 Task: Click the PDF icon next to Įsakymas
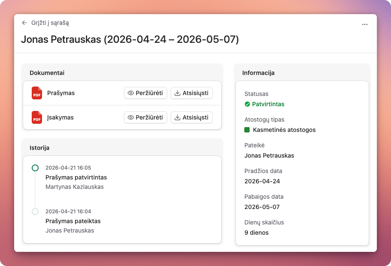coord(37,117)
